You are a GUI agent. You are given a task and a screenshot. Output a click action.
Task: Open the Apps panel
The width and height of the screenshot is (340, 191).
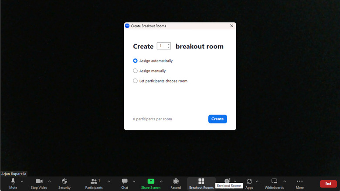(249, 184)
